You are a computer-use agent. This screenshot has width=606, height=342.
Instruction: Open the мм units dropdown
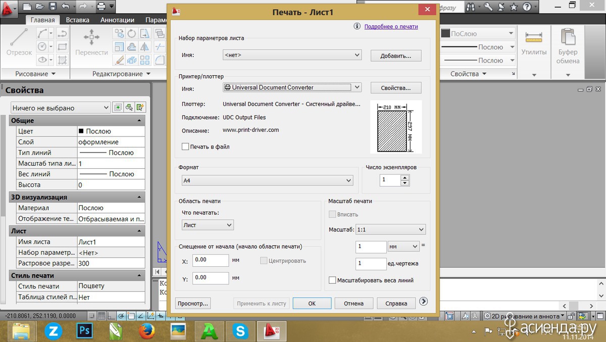403,247
